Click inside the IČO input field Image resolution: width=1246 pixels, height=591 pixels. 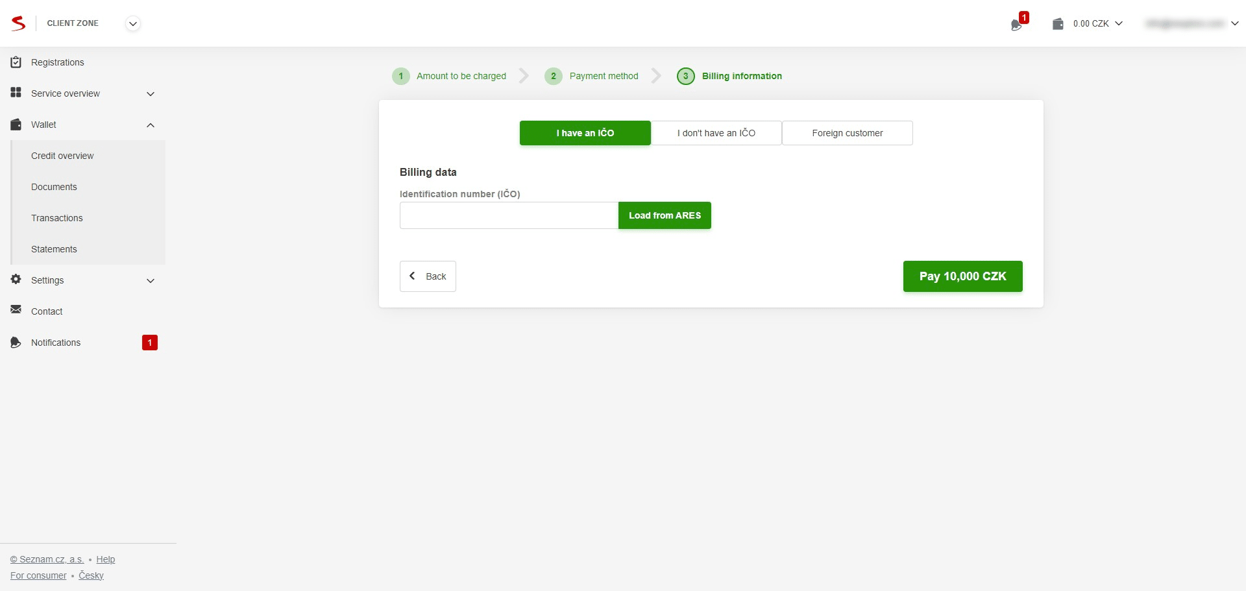(508, 215)
